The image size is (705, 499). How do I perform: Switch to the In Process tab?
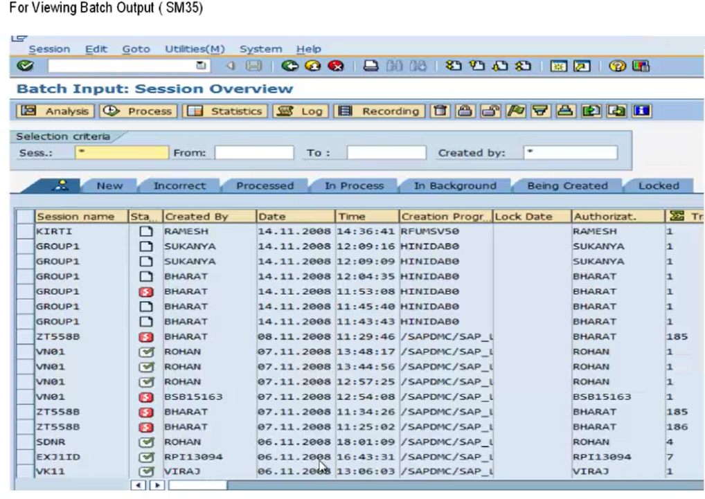355,186
